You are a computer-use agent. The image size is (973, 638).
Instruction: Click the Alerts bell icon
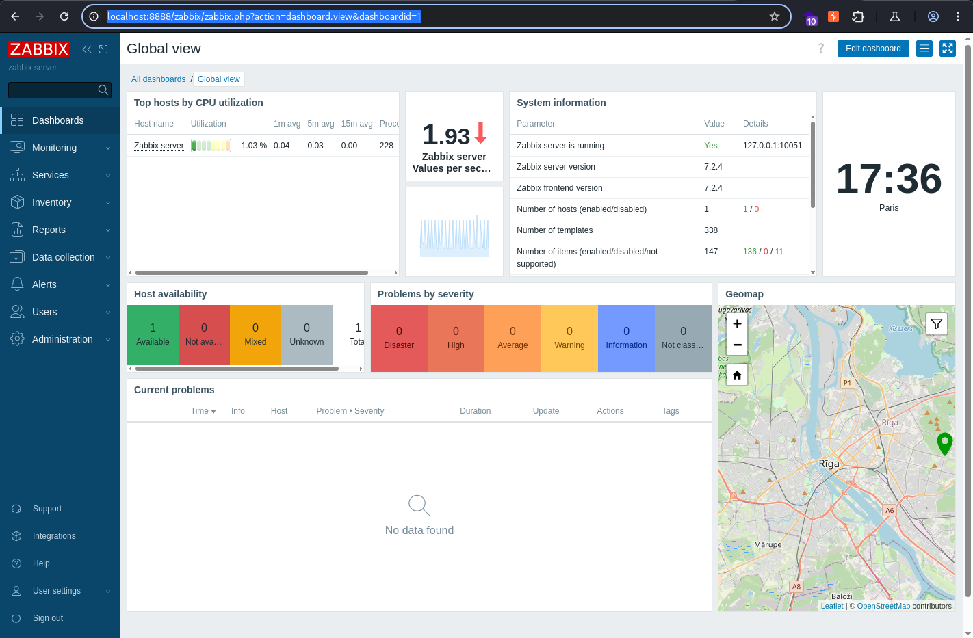tap(17, 284)
